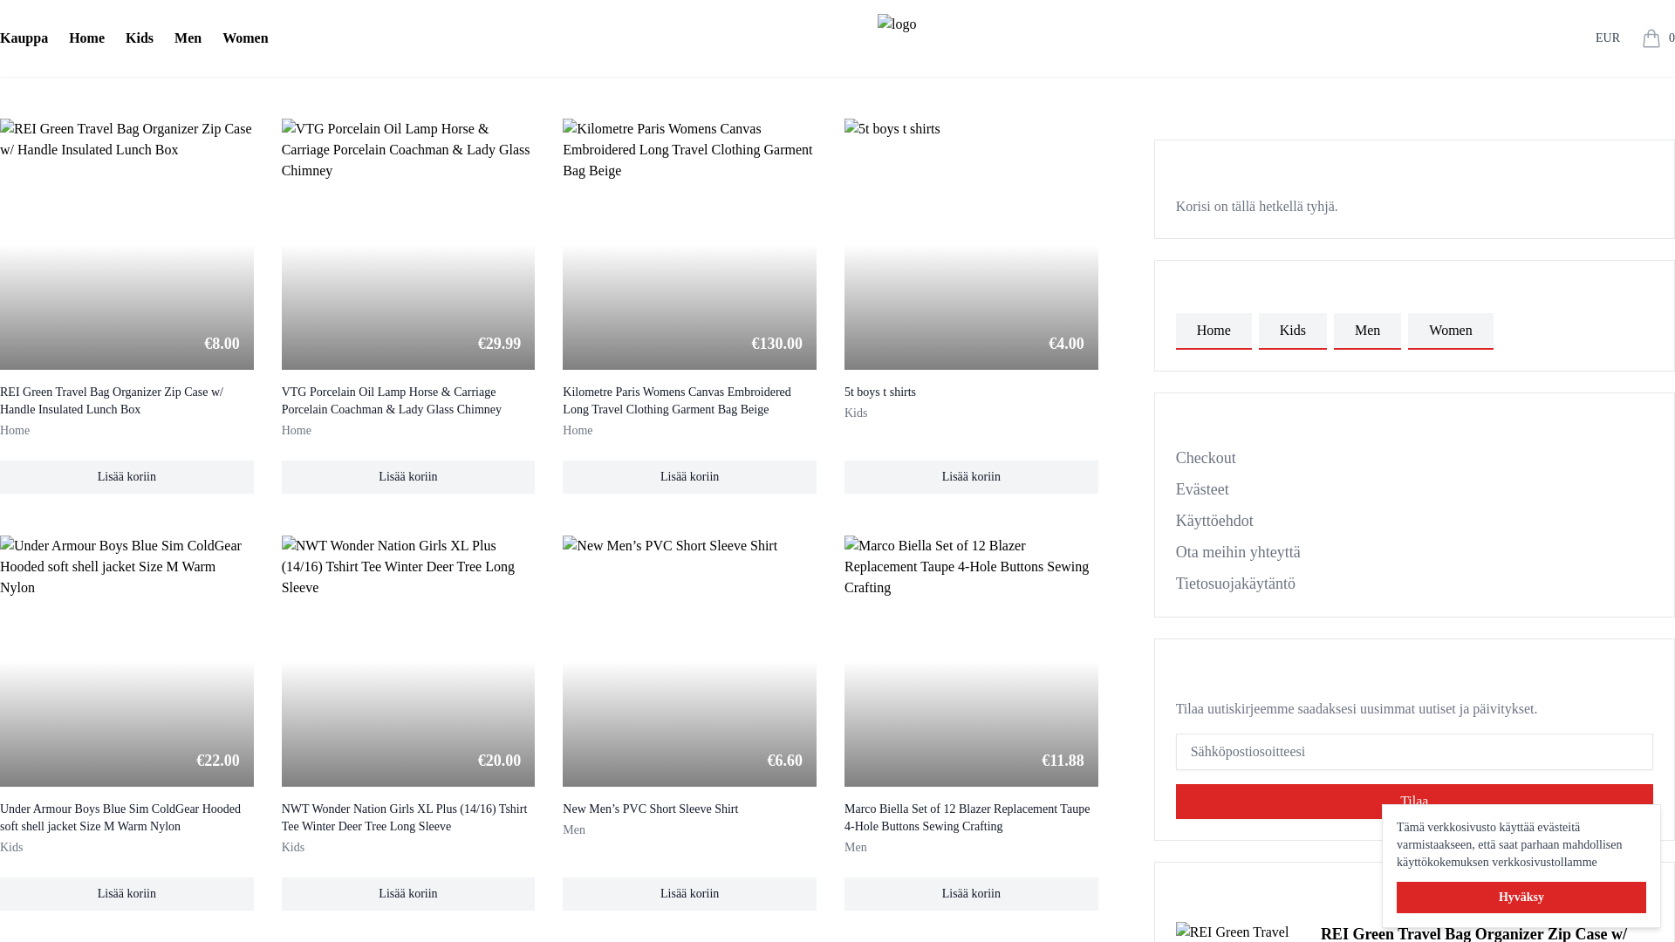Open the New Men's PVC Short Sleeve title

click(x=651, y=809)
